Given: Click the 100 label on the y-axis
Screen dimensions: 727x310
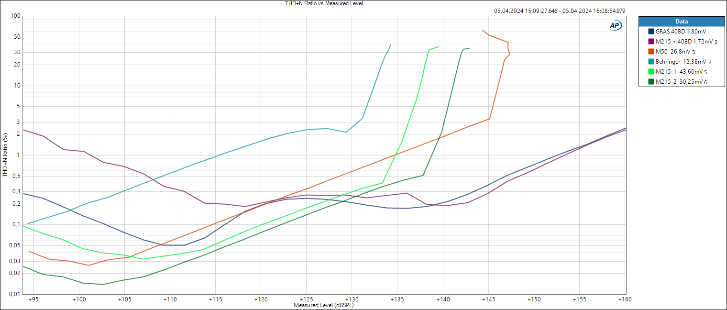Looking at the screenshot, I should click(15, 16).
